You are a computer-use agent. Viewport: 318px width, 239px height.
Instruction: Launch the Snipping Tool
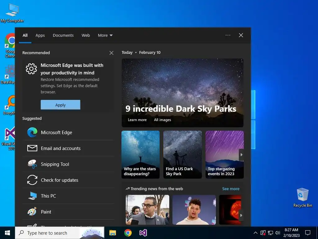(x=68, y=164)
